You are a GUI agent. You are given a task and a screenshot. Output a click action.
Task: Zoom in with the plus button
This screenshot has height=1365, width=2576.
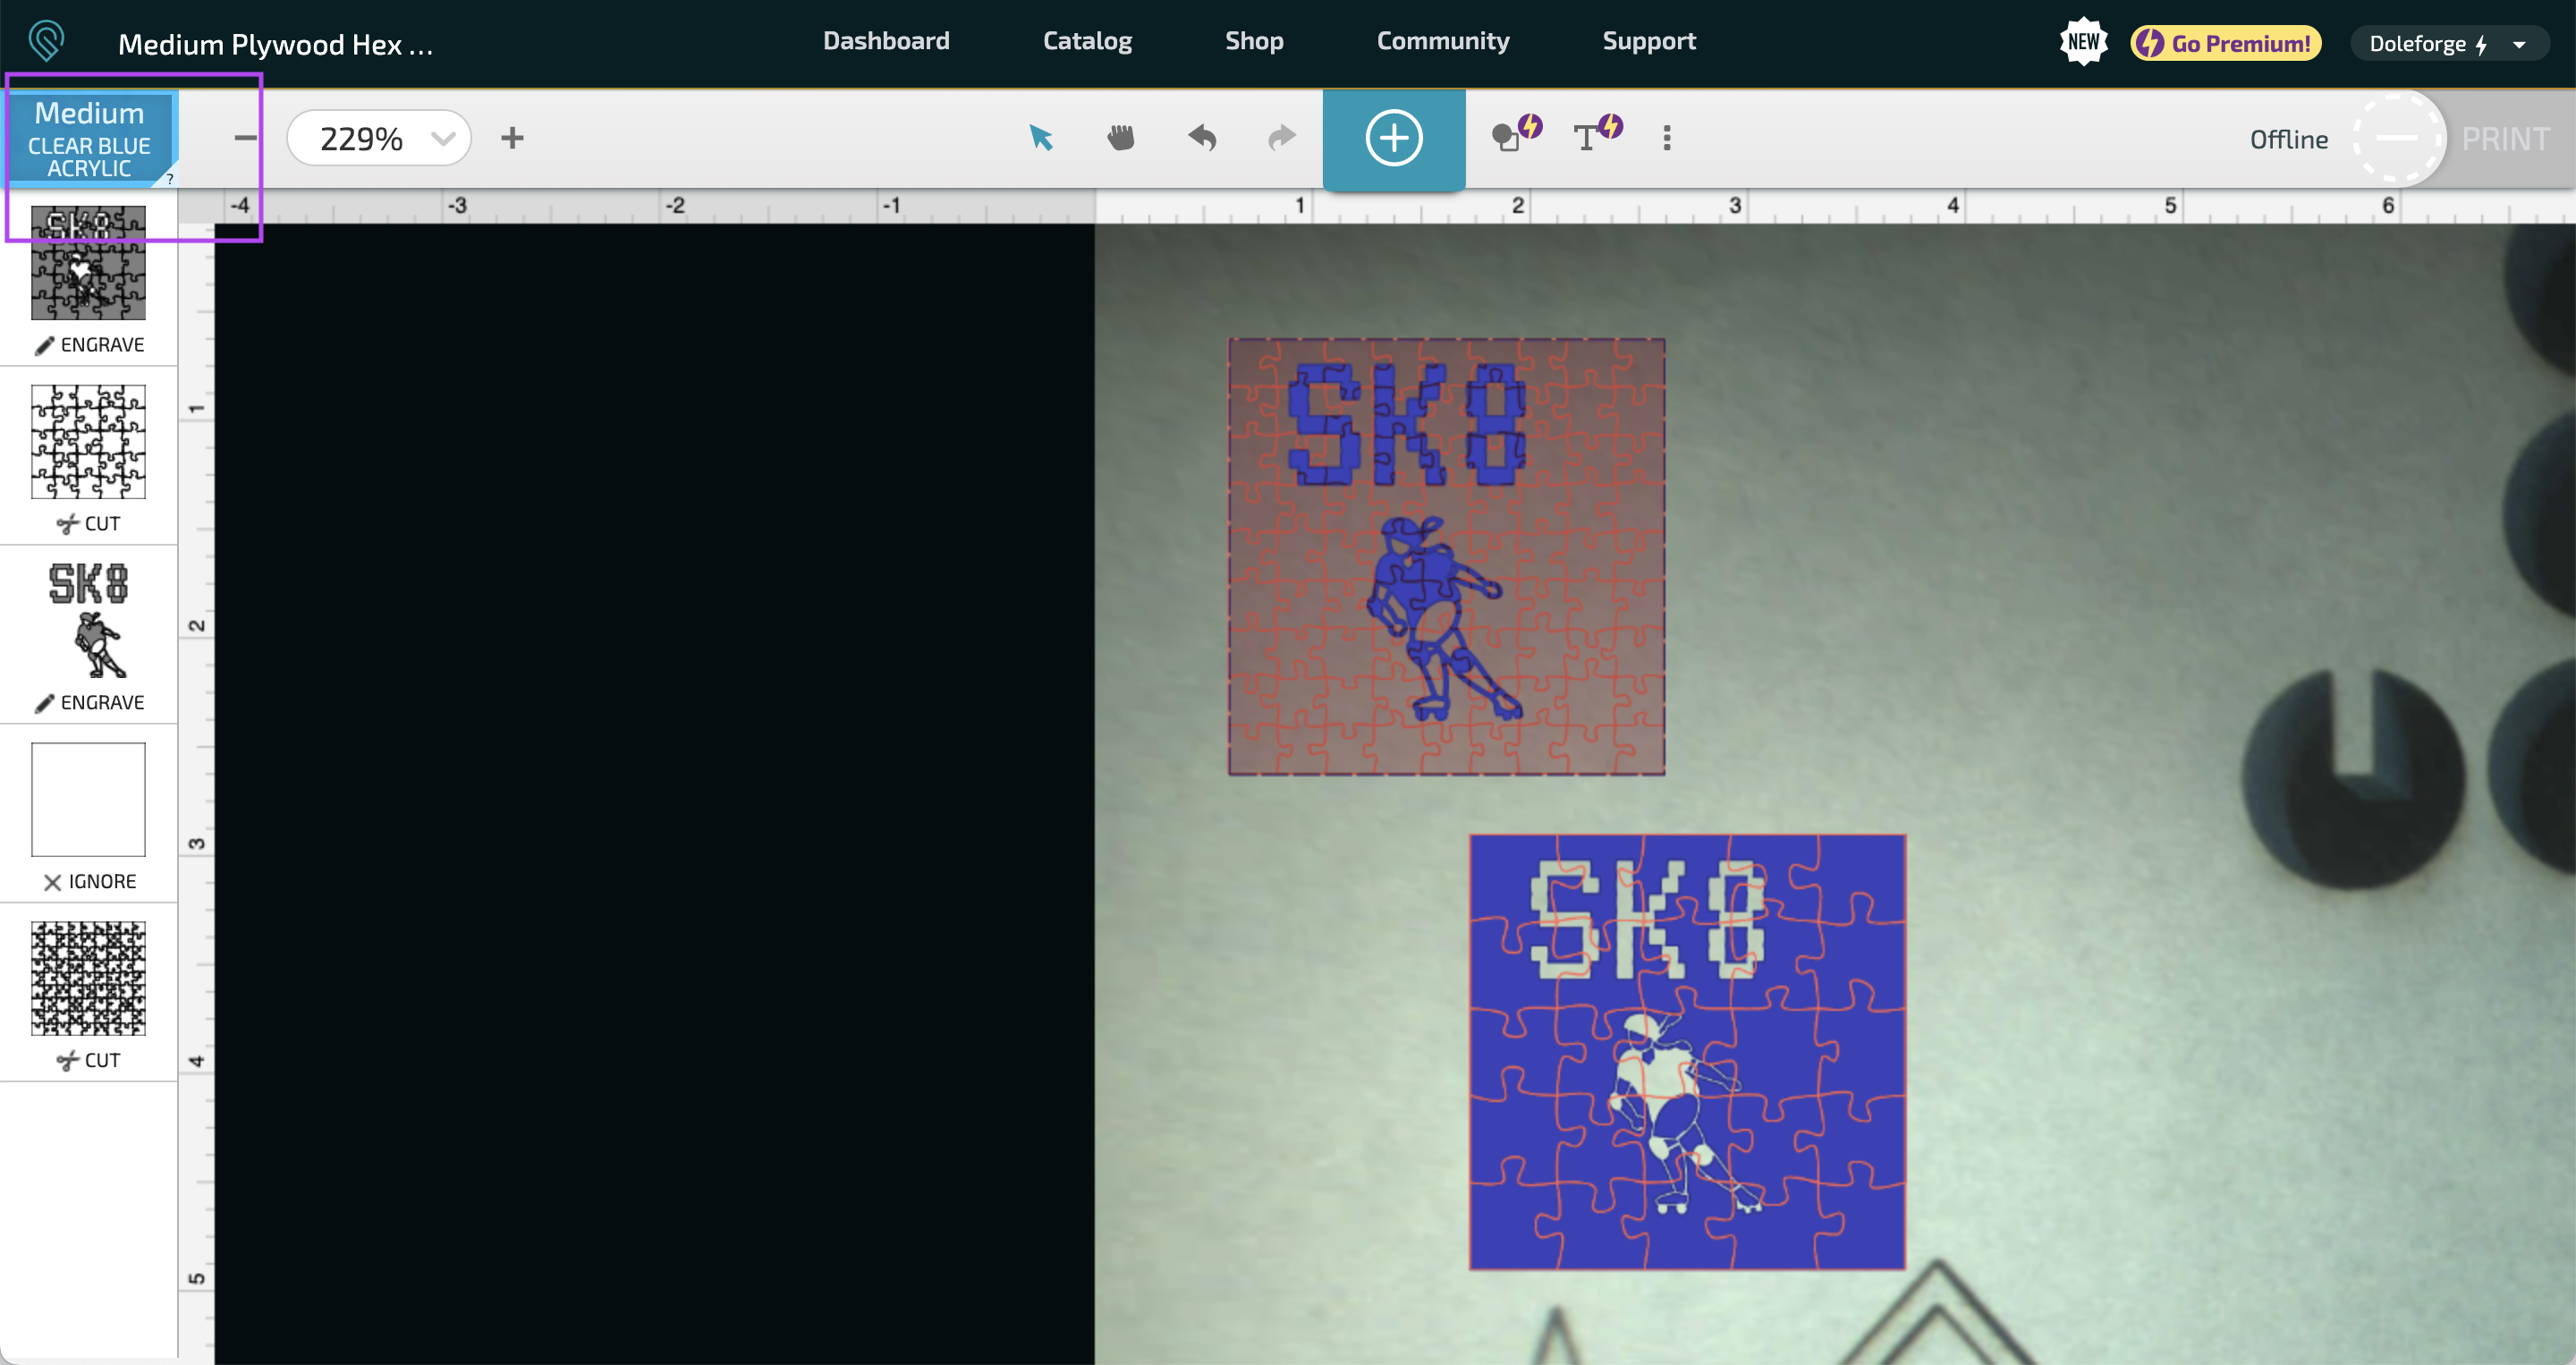coord(512,138)
